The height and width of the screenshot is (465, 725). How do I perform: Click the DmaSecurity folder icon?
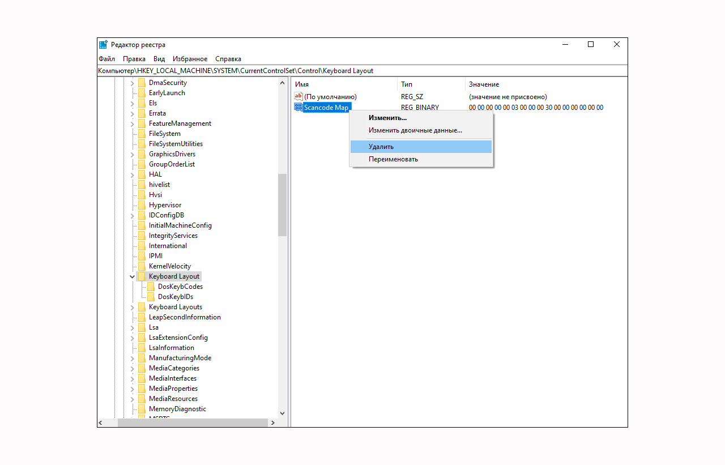pos(142,83)
